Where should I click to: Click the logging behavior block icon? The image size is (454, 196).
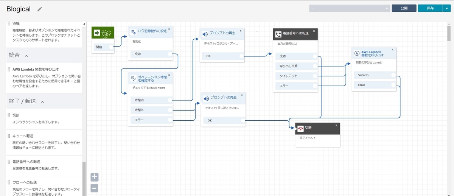pyautogui.click(x=133, y=32)
